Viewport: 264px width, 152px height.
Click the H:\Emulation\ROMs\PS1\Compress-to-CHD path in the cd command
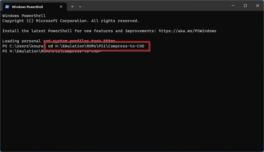pyautogui.click(x=100, y=46)
